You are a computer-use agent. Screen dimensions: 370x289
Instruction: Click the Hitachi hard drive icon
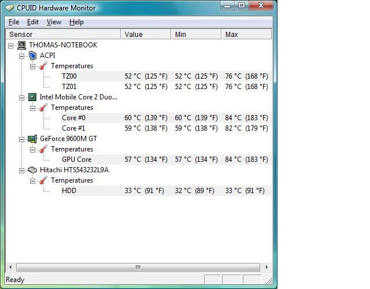coord(32,170)
